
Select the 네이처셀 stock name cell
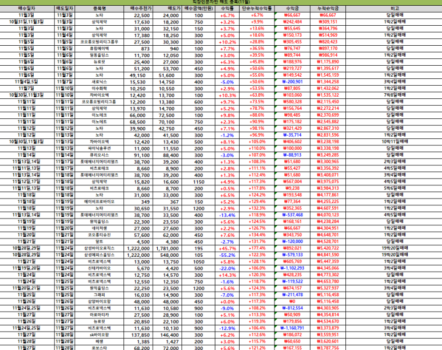click(x=99, y=228)
